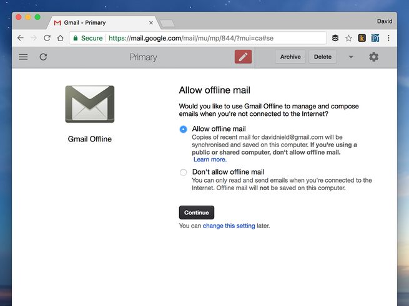Follow the change this setting link
This screenshot has height=306, width=409.
click(x=229, y=226)
